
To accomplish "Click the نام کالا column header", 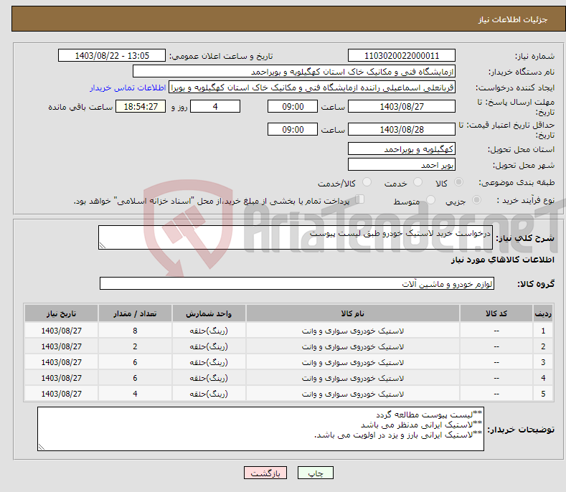I will pos(353,313).
